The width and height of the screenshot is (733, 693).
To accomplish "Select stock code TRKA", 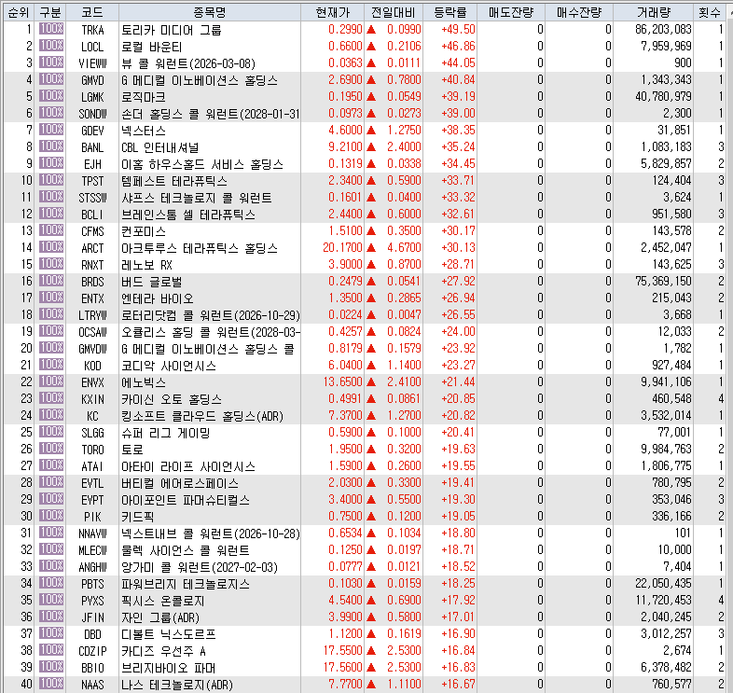I will [92, 30].
